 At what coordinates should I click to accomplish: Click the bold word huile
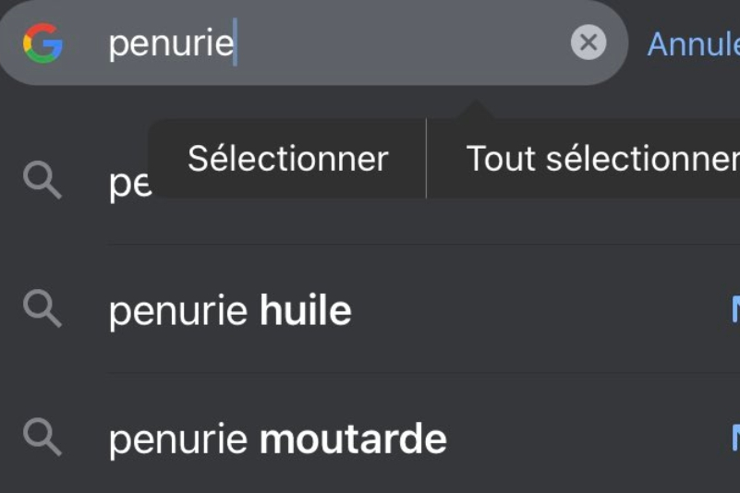tap(305, 311)
